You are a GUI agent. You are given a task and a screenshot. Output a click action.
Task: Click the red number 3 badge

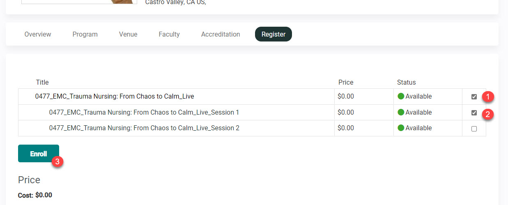(57, 162)
